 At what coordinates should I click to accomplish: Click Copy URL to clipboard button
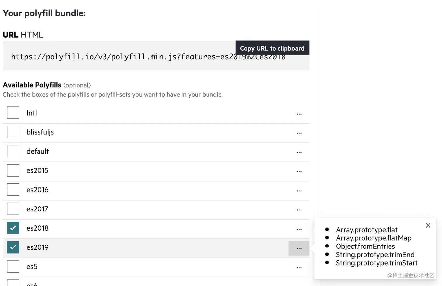coord(272,48)
